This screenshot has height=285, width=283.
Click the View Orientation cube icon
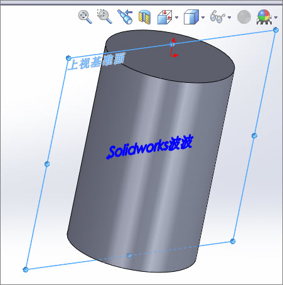point(164,17)
